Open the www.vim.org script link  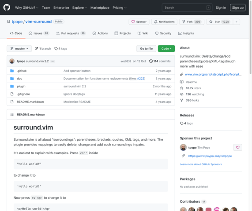[x=213, y=74]
